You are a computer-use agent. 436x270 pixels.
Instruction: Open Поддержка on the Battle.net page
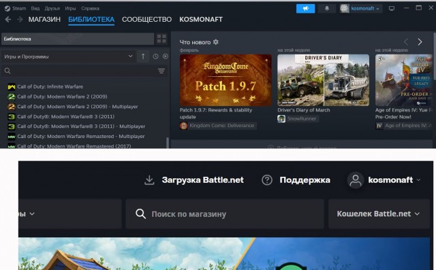coord(305,180)
